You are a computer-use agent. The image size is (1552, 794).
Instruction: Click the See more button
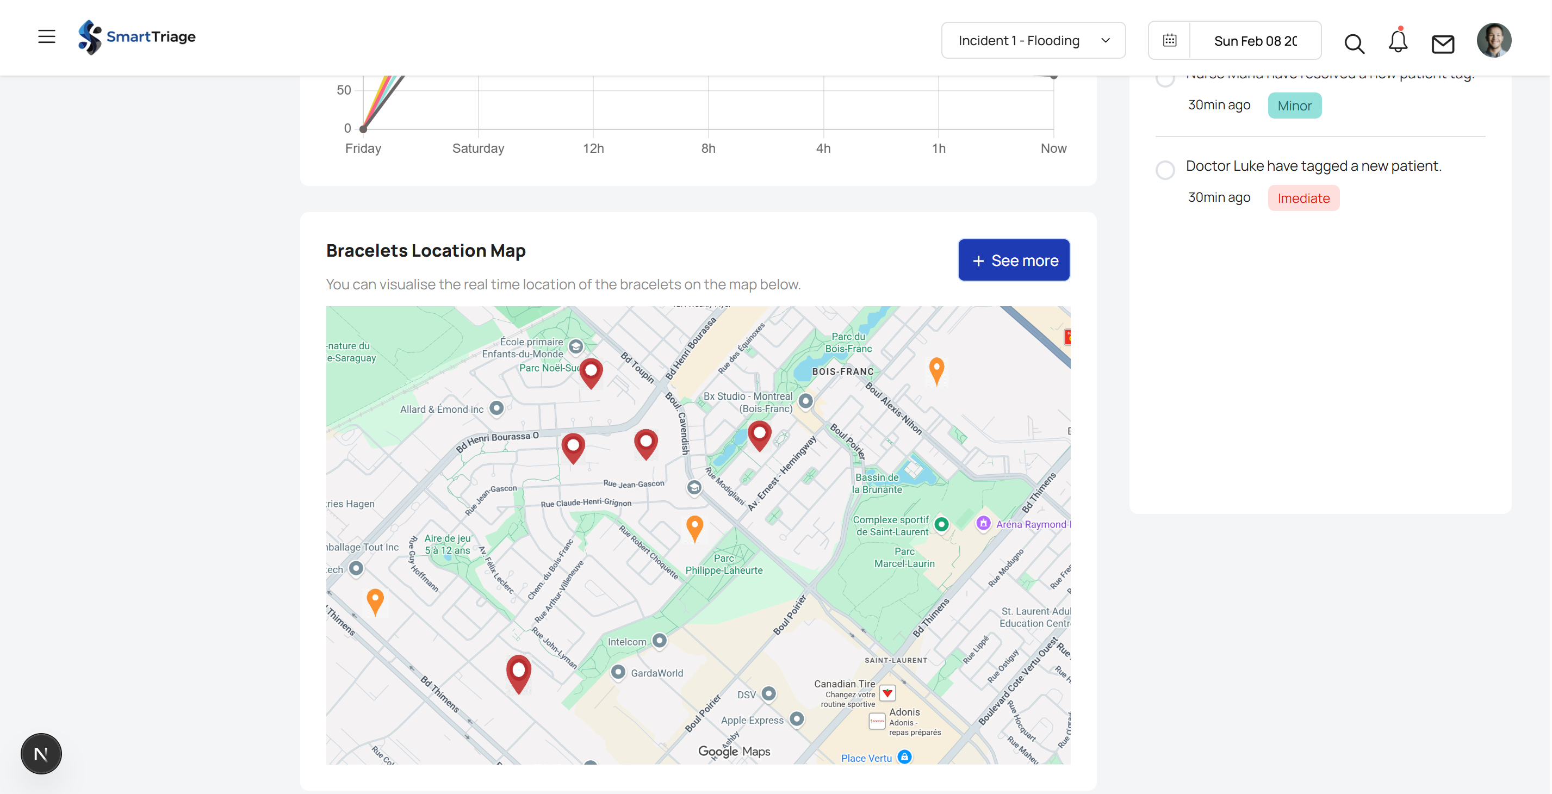coord(1014,260)
